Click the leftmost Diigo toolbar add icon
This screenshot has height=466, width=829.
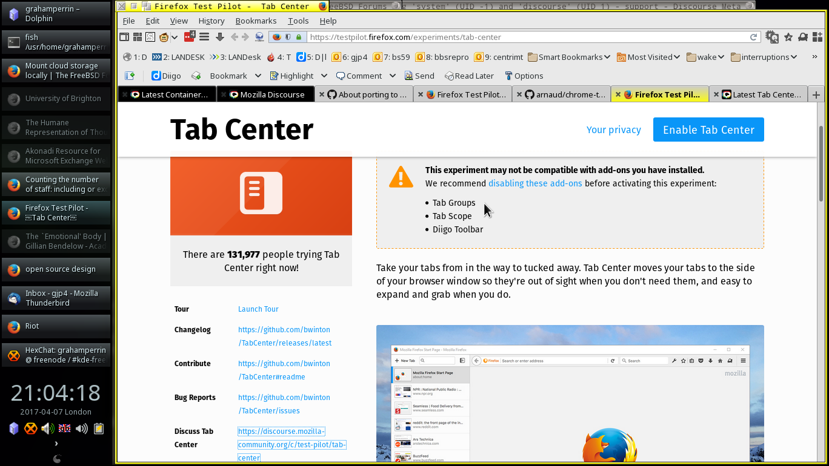click(x=130, y=76)
